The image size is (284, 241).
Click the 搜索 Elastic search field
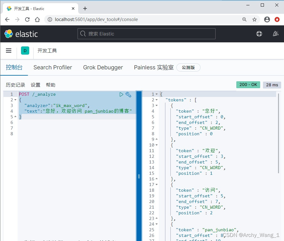pos(146,33)
